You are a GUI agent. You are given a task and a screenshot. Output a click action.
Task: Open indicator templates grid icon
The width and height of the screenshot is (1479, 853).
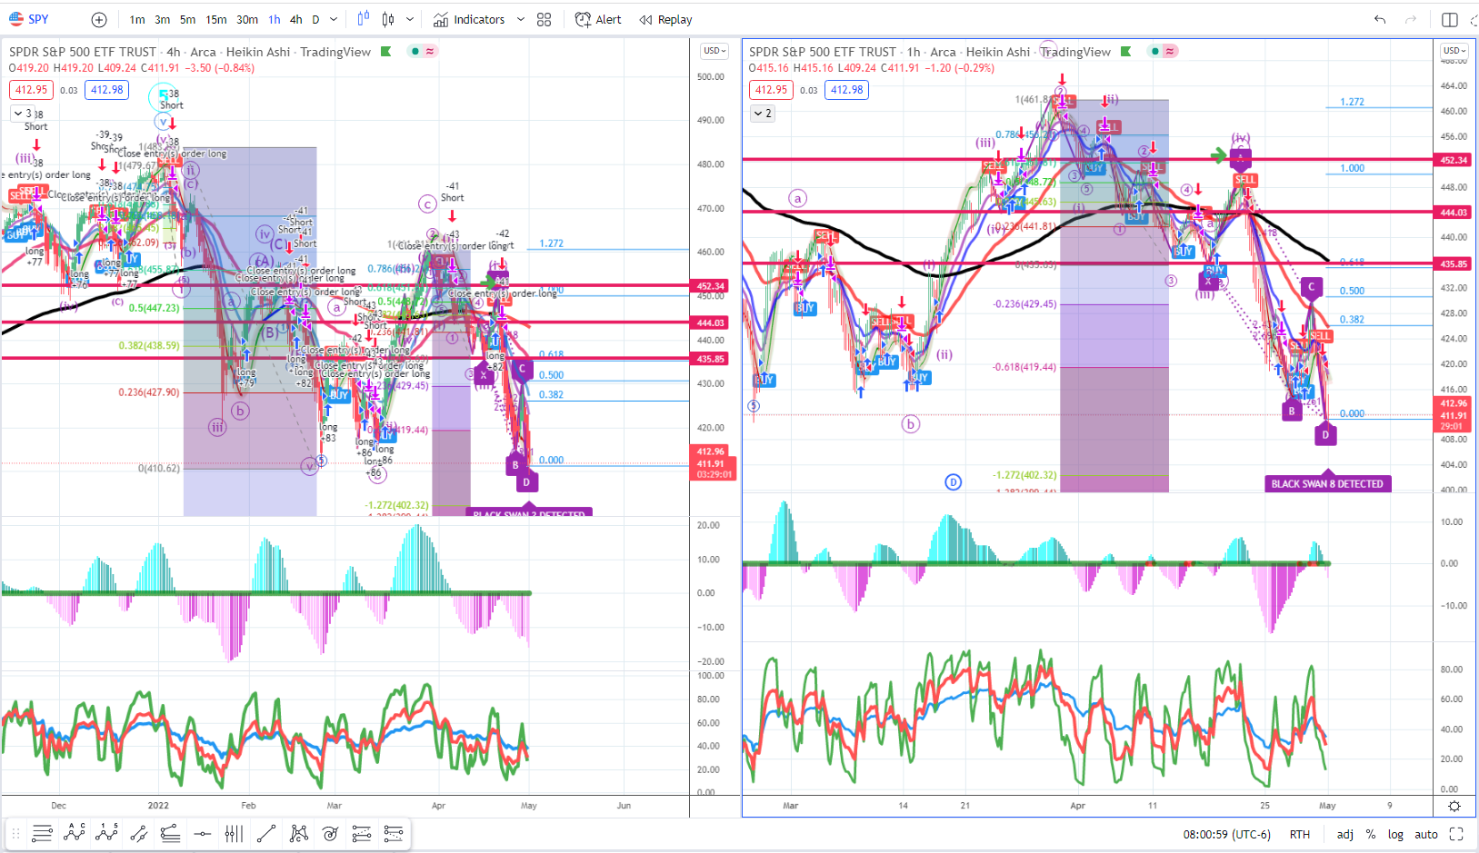[545, 19]
